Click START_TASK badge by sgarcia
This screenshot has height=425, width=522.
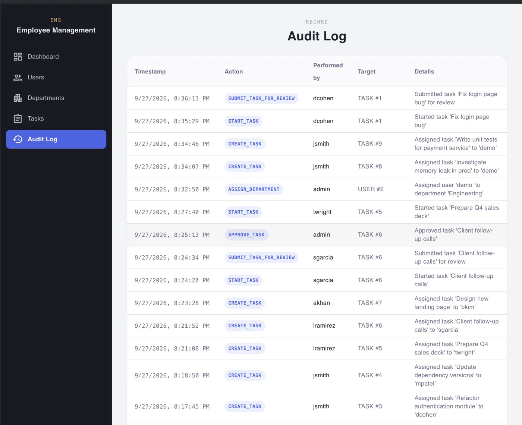point(243,280)
